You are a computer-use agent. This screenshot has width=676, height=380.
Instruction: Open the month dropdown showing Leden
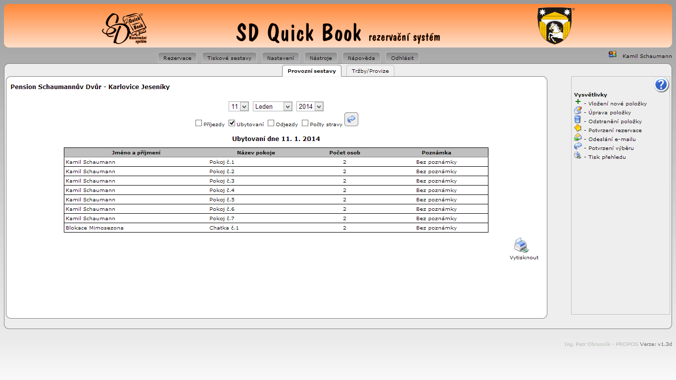[x=273, y=106]
